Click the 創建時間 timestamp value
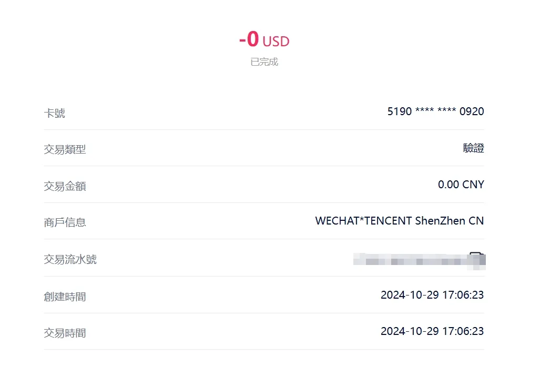Viewport: 540px width, 387px height. 432,295
